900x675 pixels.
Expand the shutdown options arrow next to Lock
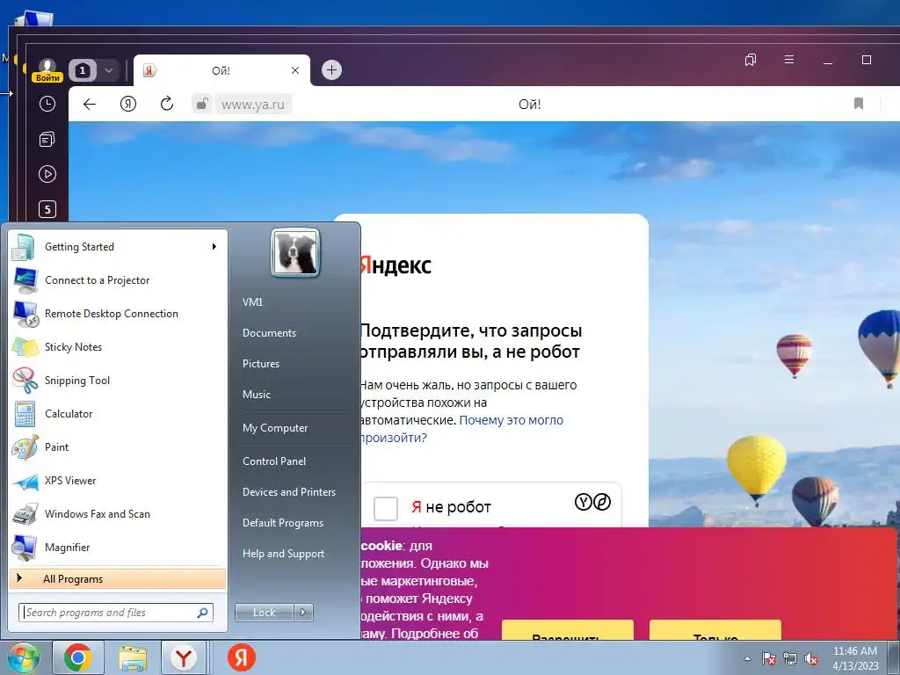click(303, 613)
